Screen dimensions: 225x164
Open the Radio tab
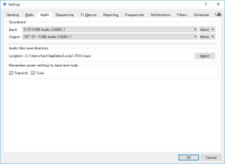[29, 15]
